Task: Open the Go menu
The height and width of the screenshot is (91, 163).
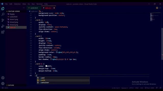Action: tap(29, 4)
